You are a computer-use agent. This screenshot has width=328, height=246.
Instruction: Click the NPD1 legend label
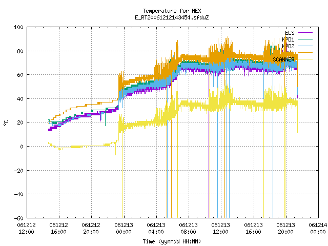tap(288, 39)
